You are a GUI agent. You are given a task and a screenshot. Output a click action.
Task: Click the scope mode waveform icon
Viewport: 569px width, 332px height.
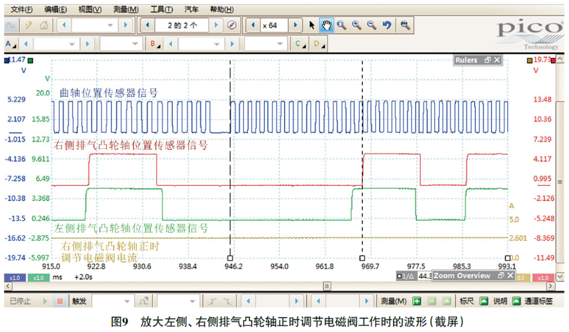(10, 25)
